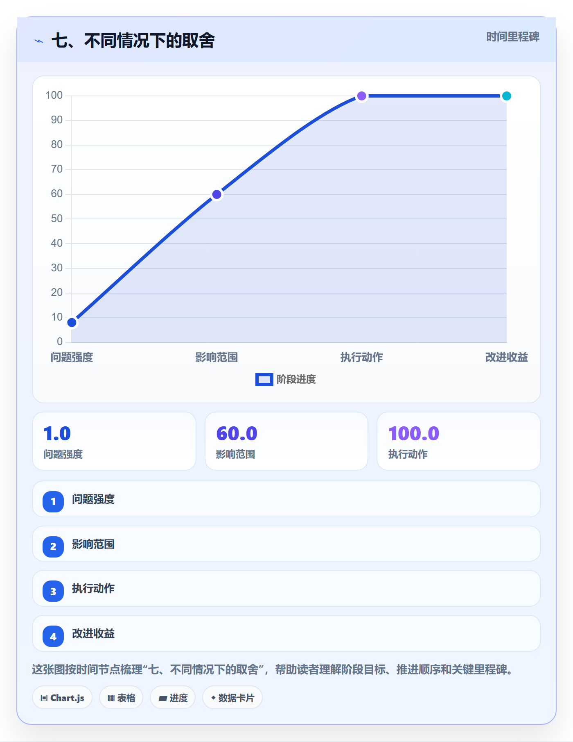Click the 问题强度 x-axis label on the chart
The width and height of the screenshot is (573, 742).
pyautogui.click(x=72, y=357)
